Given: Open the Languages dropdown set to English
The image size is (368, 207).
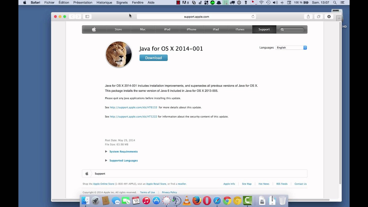Looking at the screenshot, I should 291,48.
